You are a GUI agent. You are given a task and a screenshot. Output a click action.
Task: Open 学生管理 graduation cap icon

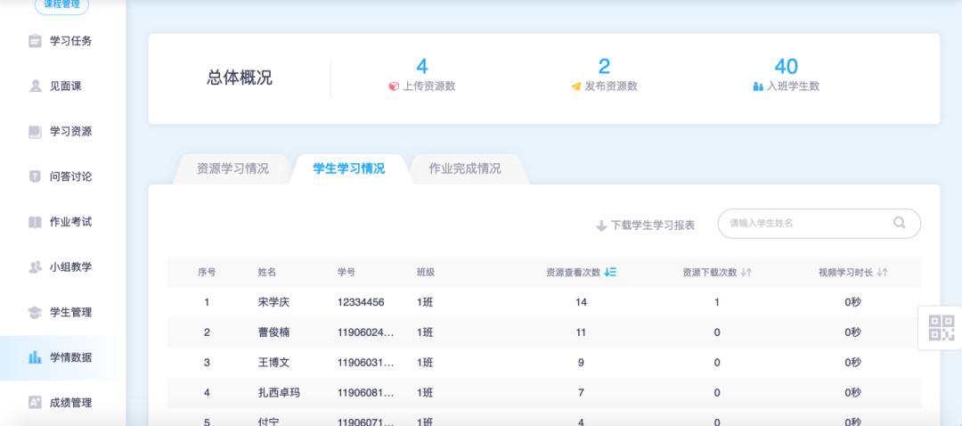coord(35,312)
